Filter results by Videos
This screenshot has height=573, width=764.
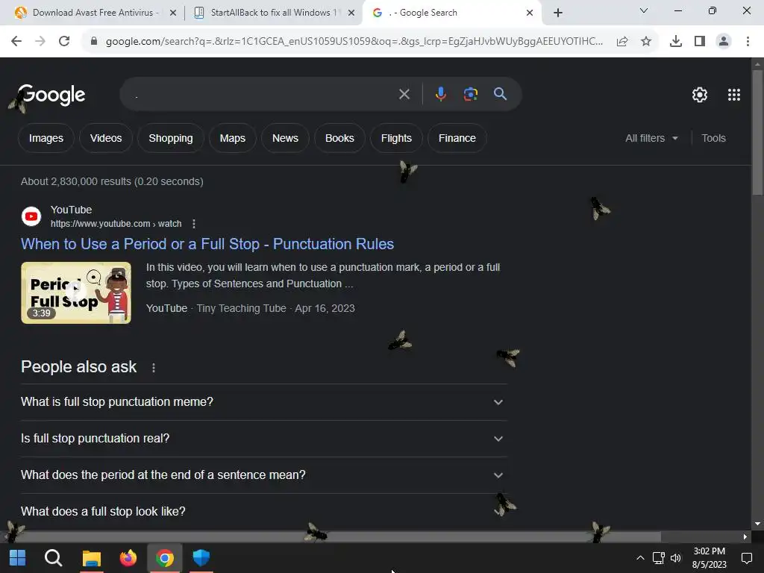tap(106, 138)
